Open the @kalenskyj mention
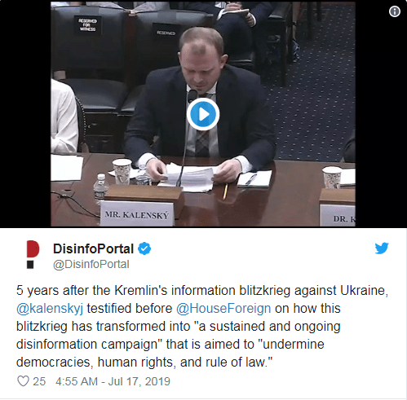 click(x=50, y=309)
